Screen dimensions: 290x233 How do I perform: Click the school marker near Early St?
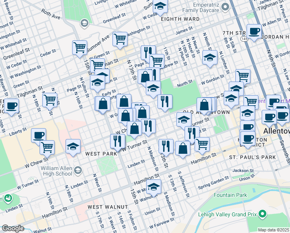97,82
